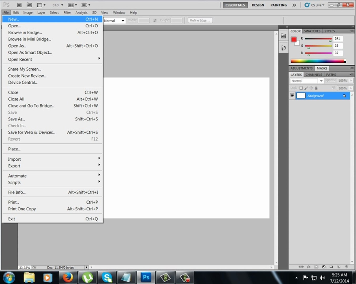Create a new layer
This screenshot has width=356, height=284.
click(x=339, y=267)
